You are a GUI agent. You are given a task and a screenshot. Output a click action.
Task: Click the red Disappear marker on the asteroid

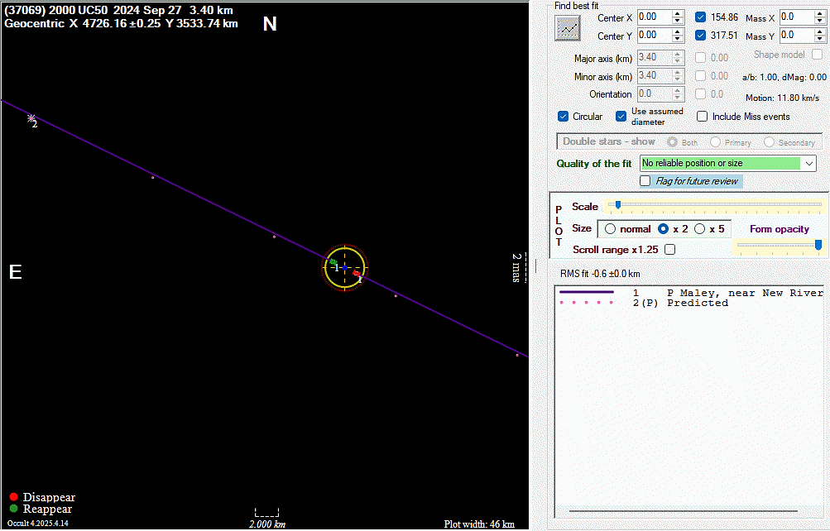coord(356,272)
